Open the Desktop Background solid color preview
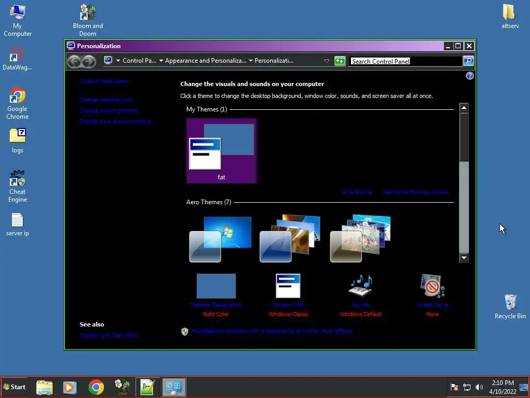This screenshot has width=530, height=398. pos(216,286)
